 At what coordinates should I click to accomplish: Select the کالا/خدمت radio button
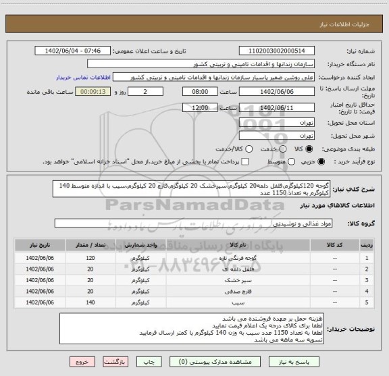click(x=249, y=149)
